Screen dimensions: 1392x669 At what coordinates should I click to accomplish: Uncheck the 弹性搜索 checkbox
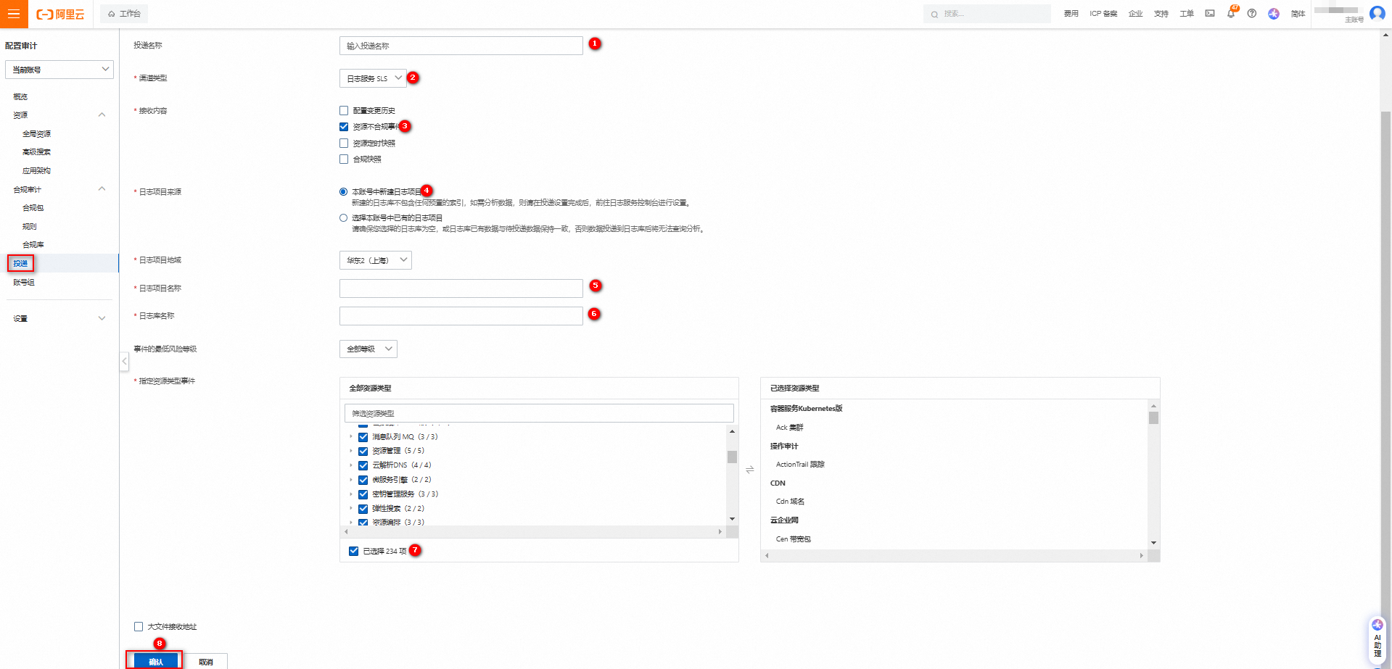(x=363, y=509)
